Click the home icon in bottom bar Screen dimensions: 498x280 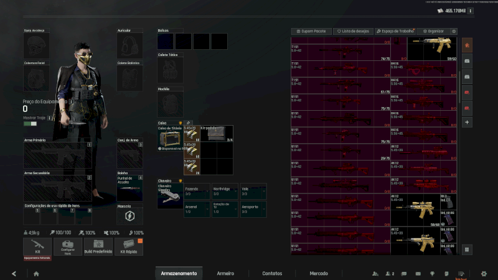coord(36,274)
